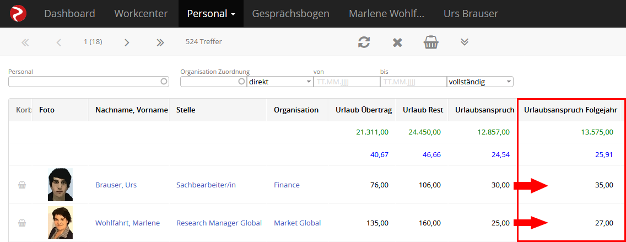
Task: Open the Marlene Wohlf... tab
Action: tap(386, 14)
